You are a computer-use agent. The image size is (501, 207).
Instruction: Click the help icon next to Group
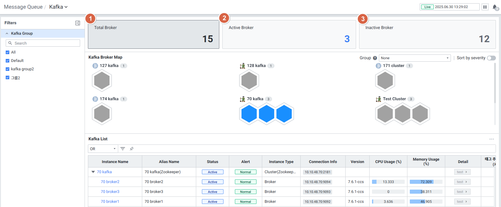click(375, 58)
